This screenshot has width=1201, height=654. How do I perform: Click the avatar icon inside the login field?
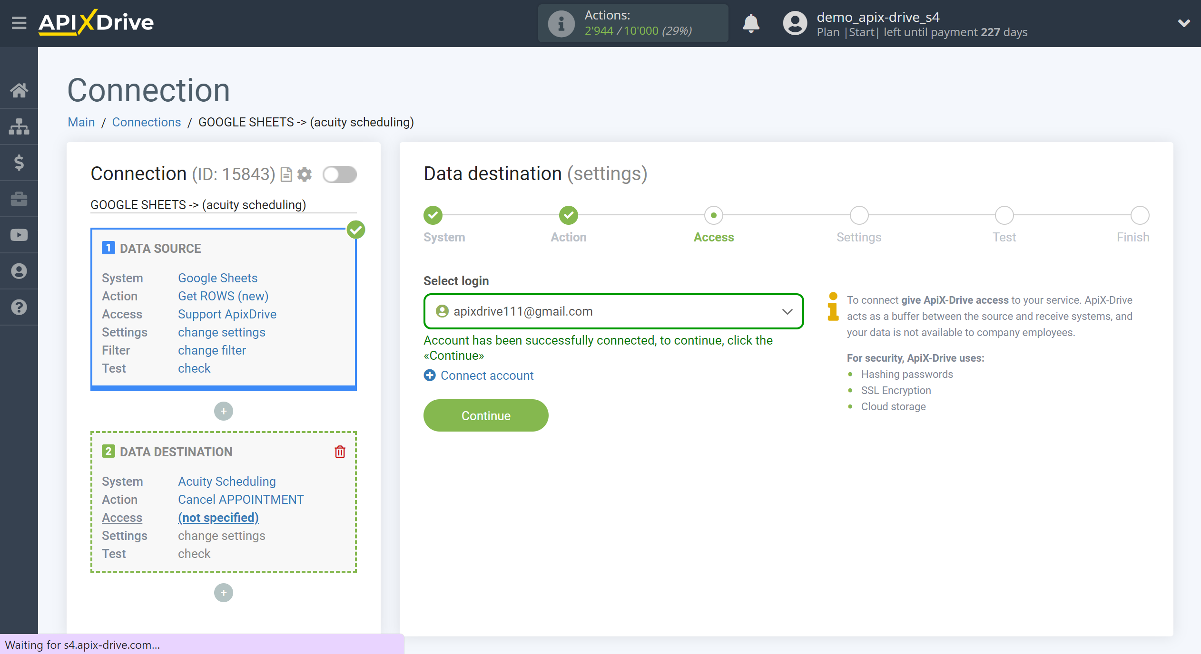pyautogui.click(x=442, y=311)
